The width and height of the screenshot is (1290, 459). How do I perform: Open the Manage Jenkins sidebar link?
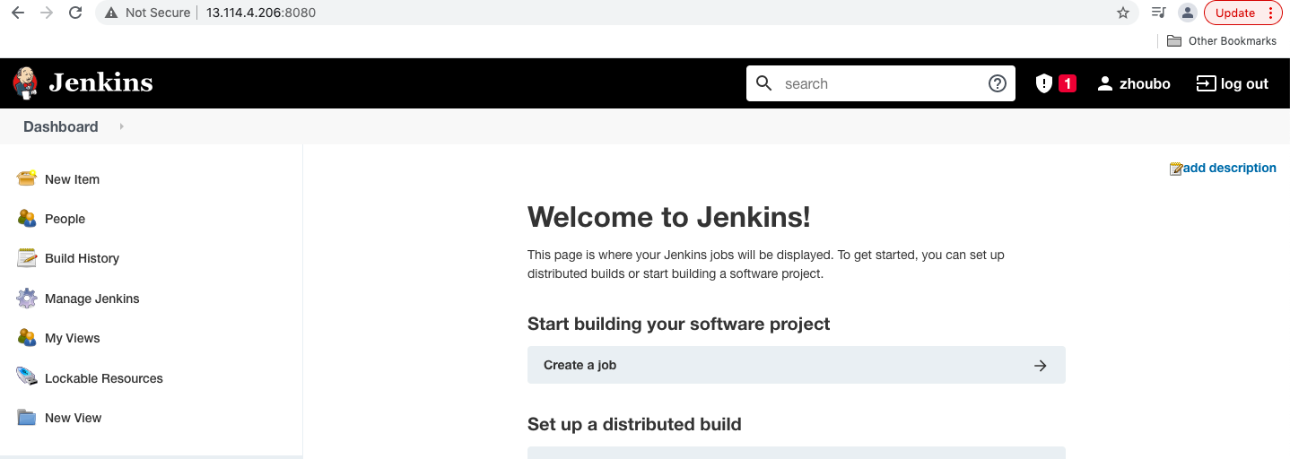click(92, 299)
